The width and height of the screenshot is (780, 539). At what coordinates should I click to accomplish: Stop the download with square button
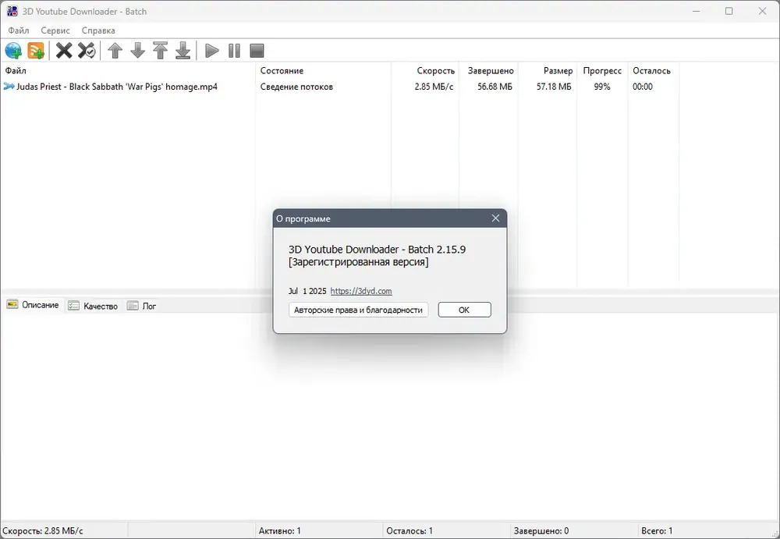coord(257,51)
